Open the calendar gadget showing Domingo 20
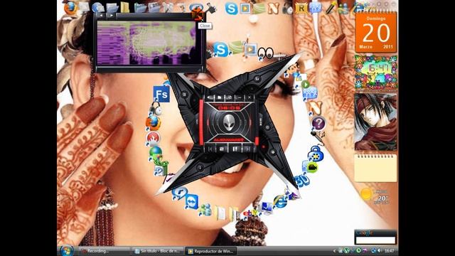The height and width of the screenshot is (256, 455). coord(376,32)
